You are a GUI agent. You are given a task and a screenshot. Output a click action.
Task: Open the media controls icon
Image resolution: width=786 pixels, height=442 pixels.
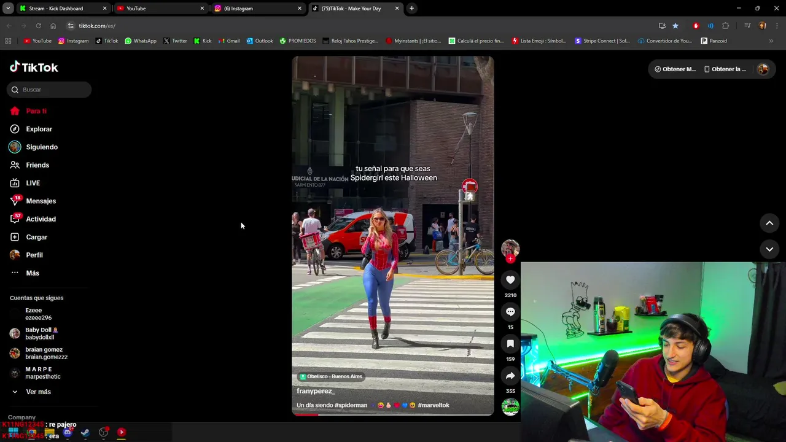pyautogui.click(x=747, y=26)
